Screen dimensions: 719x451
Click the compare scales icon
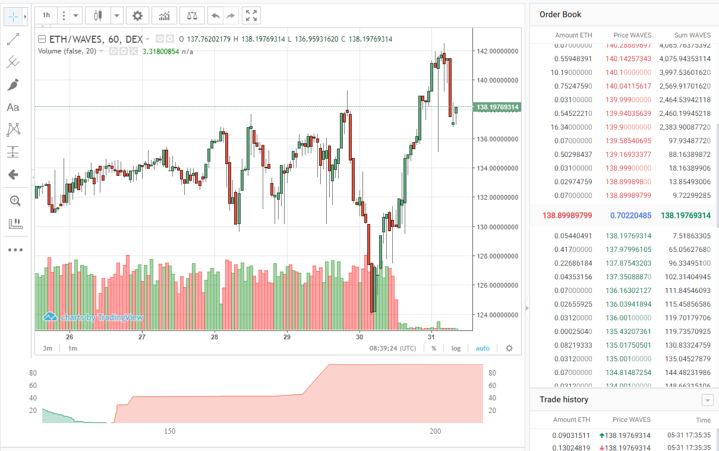pyautogui.click(x=192, y=15)
